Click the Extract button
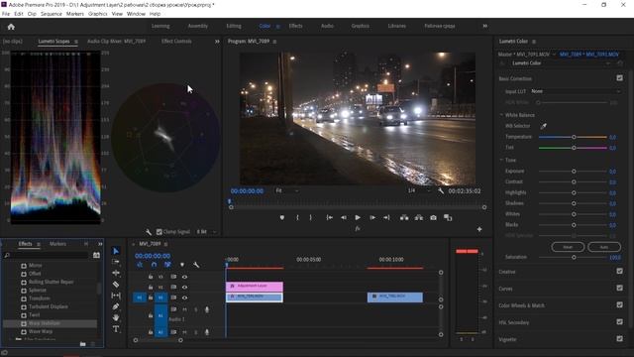The image size is (634, 357). (x=419, y=218)
